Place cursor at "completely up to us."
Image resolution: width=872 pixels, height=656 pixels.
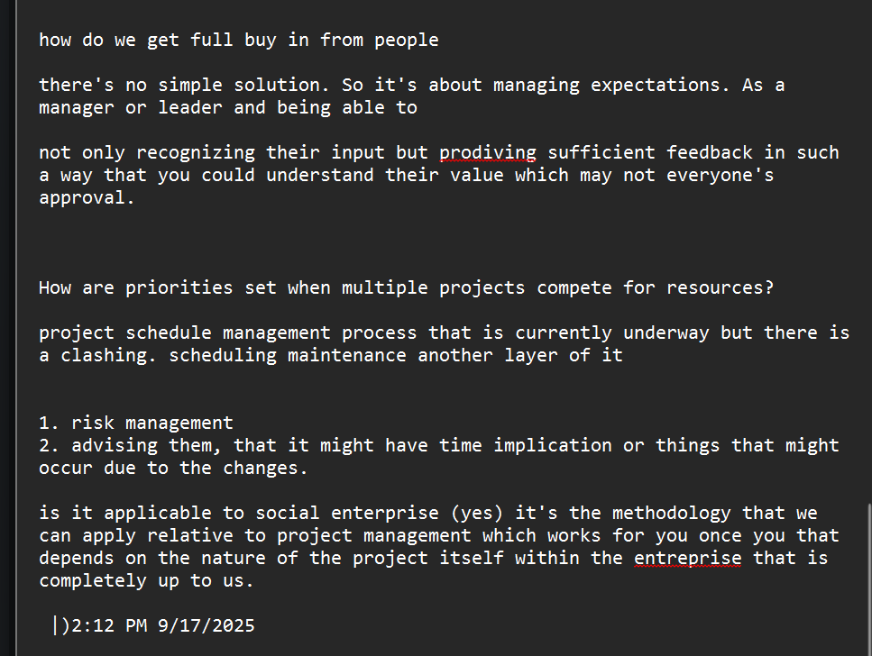pyautogui.click(x=146, y=580)
